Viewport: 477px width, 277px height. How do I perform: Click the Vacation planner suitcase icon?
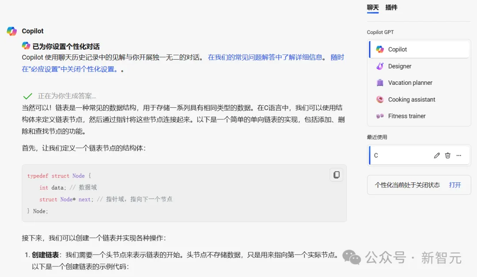click(380, 83)
